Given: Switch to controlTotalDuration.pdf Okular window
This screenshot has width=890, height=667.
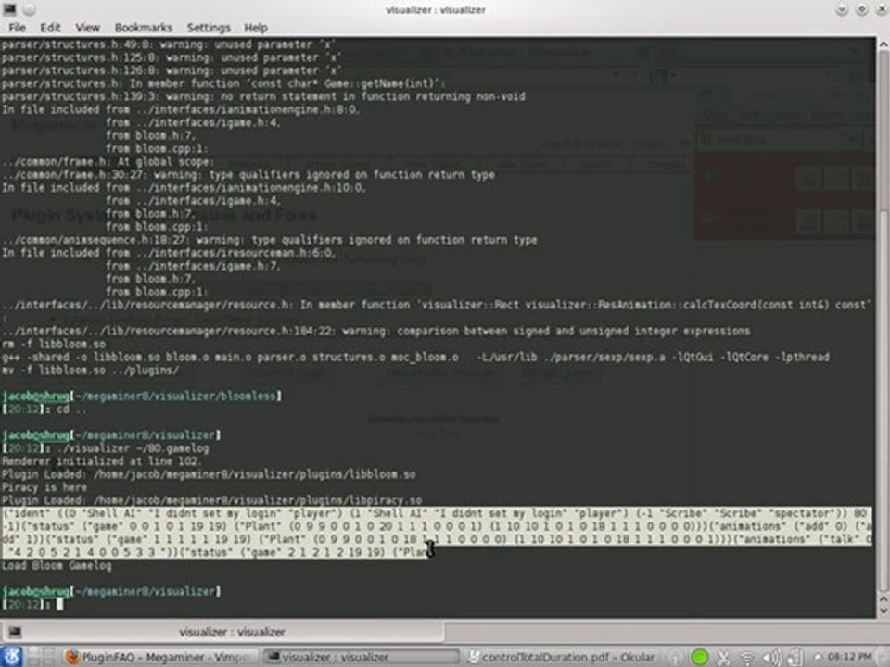Looking at the screenshot, I should click(x=562, y=657).
